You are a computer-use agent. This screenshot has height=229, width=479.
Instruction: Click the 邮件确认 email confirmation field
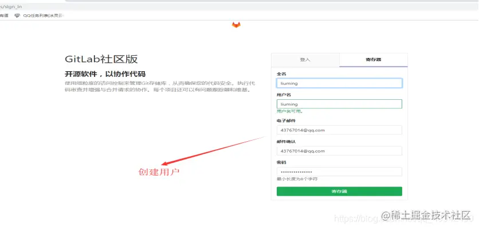[x=339, y=151]
